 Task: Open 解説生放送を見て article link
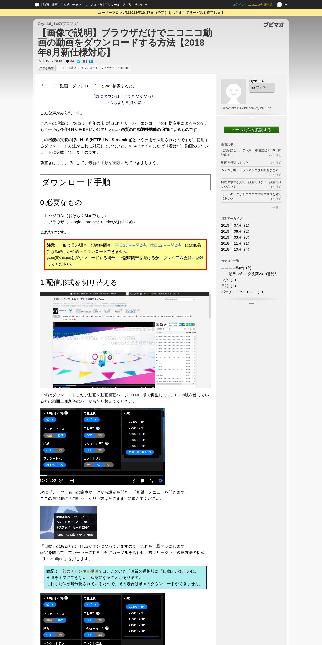pyautogui.click(x=251, y=184)
